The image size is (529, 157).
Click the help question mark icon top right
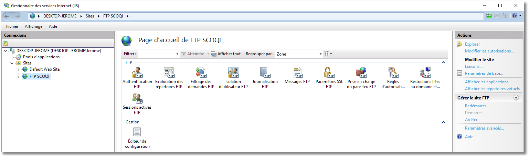pos(514,16)
